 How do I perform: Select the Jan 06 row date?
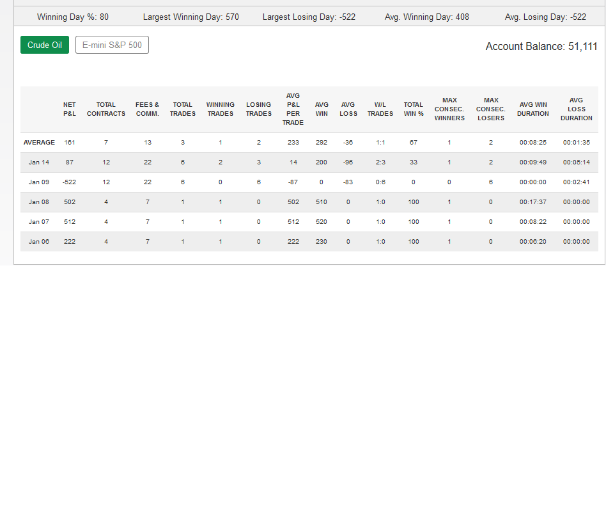(x=39, y=241)
